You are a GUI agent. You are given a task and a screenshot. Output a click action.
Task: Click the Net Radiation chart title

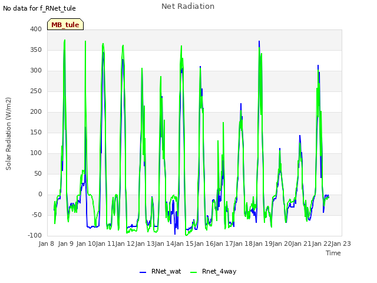click(x=188, y=6)
